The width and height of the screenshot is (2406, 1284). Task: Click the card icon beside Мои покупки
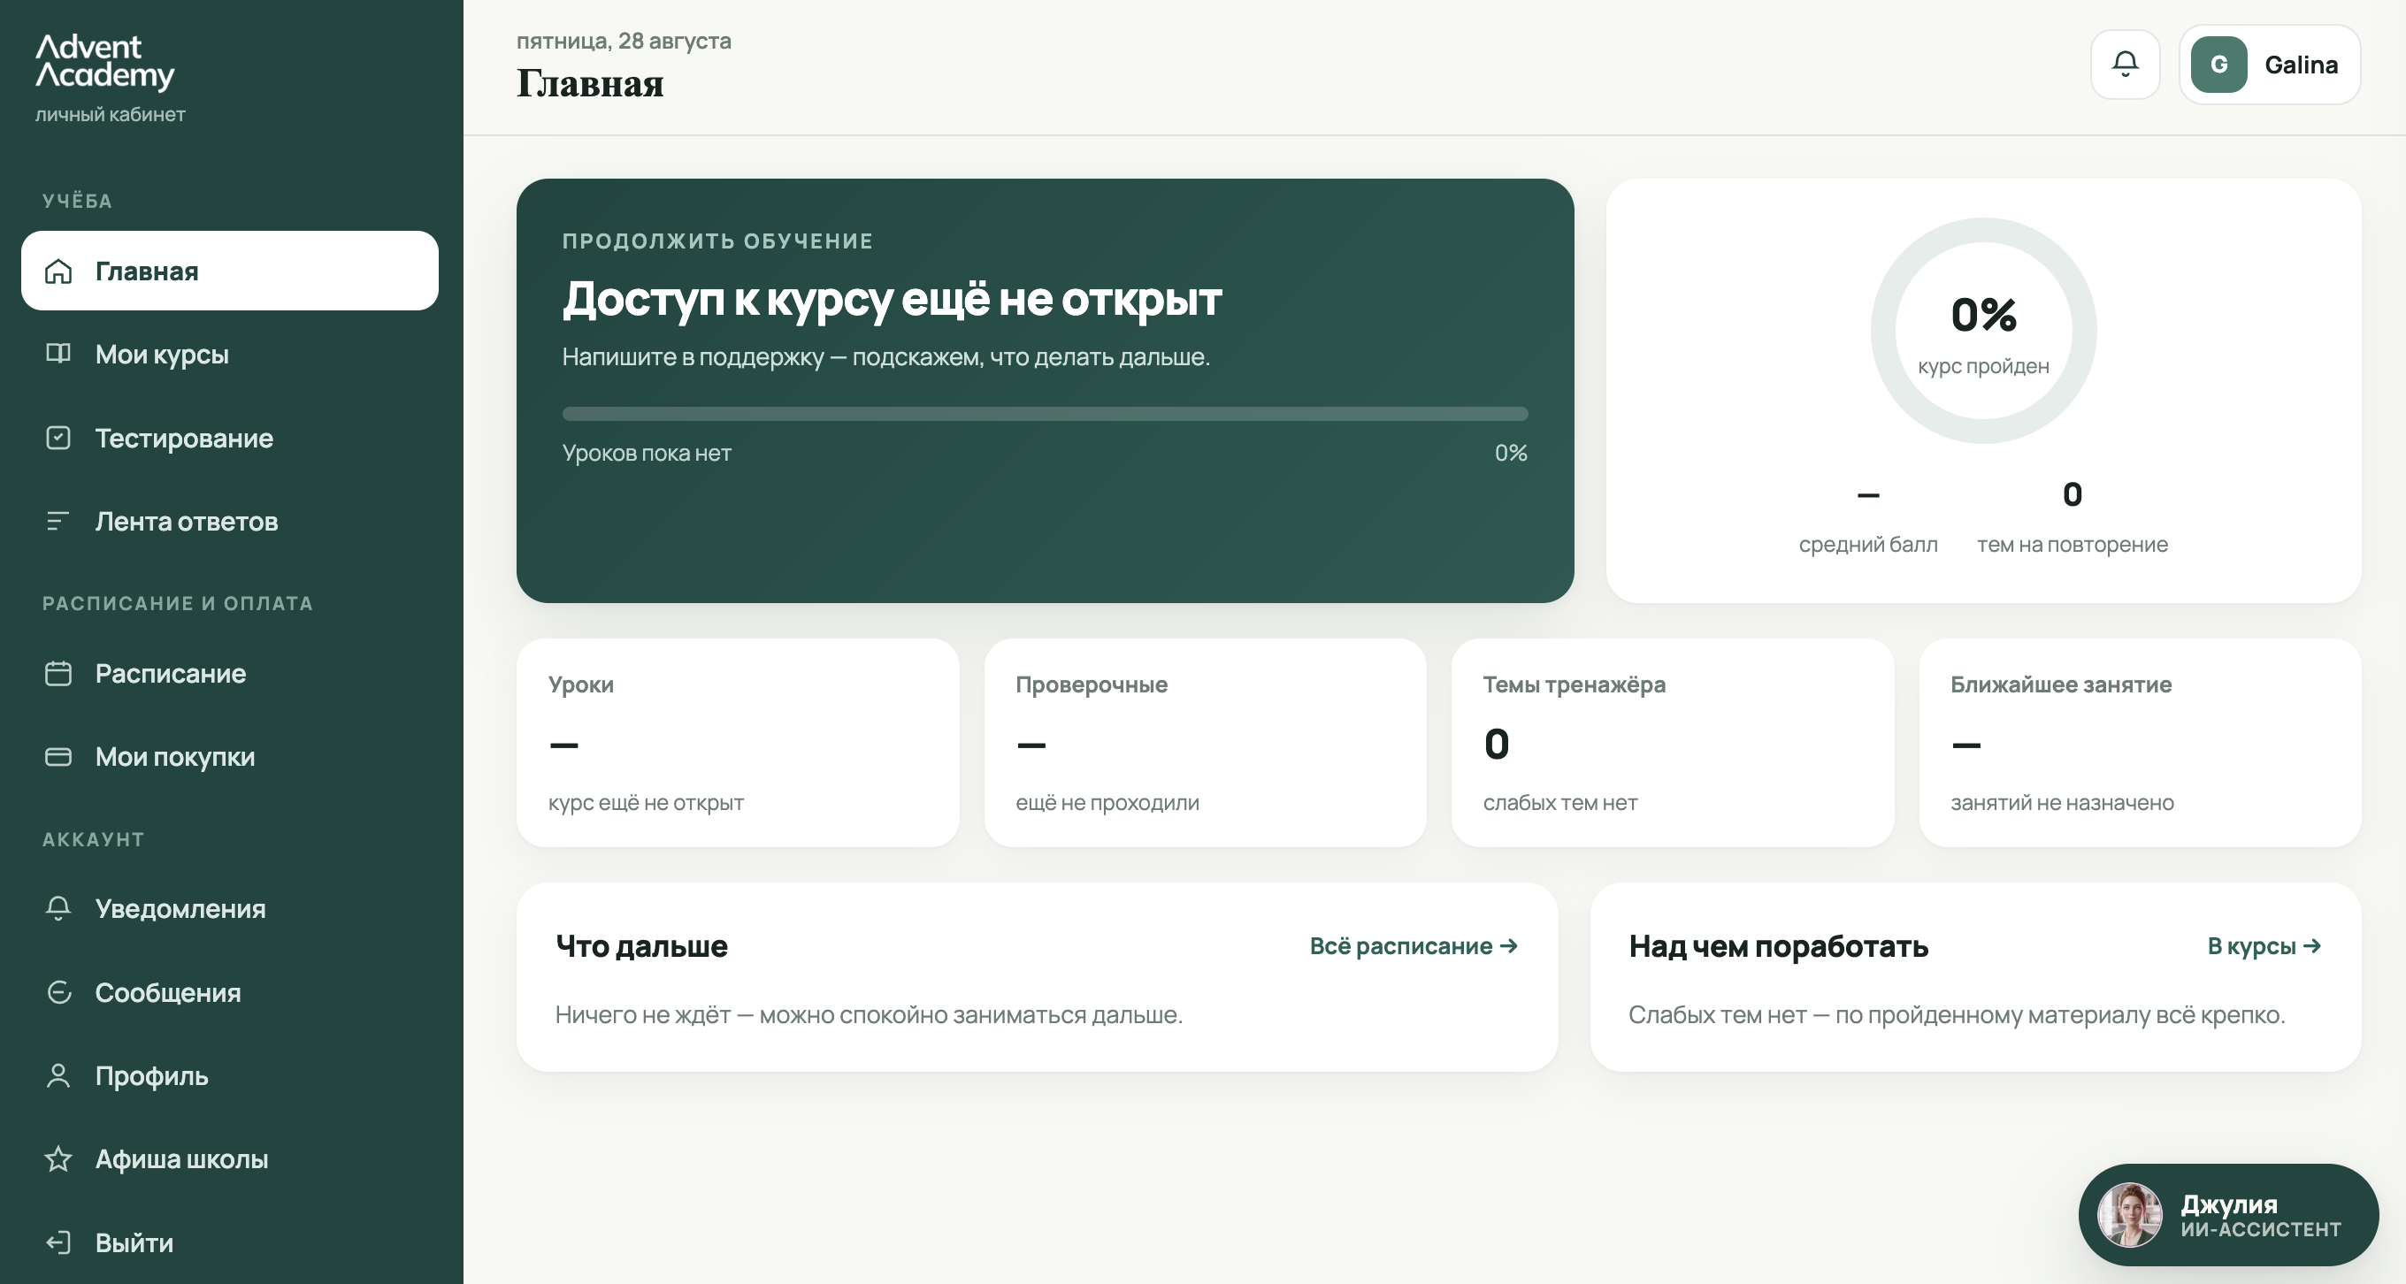(x=57, y=756)
